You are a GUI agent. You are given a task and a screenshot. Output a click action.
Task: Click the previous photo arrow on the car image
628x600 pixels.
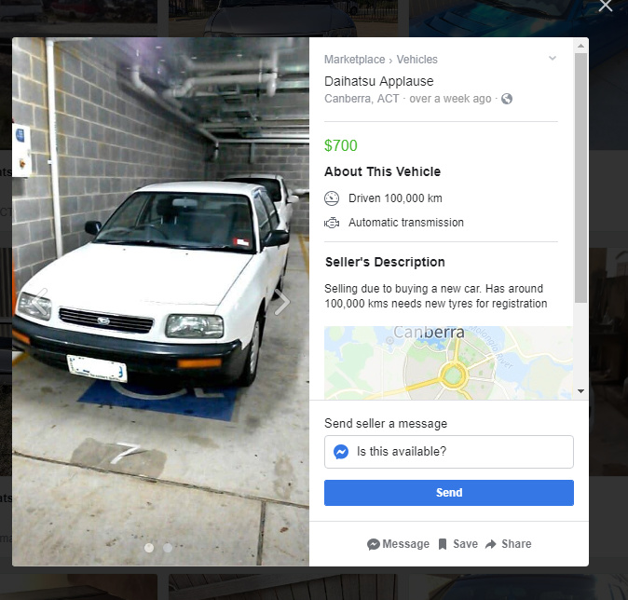click(x=40, y=301)
